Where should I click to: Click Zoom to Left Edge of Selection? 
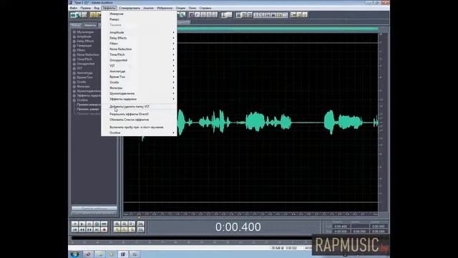pos(125,230)
